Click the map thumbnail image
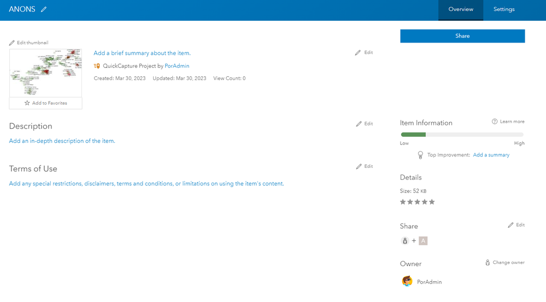The height and width of the screenshot is (302, 546). click(45, 73)
